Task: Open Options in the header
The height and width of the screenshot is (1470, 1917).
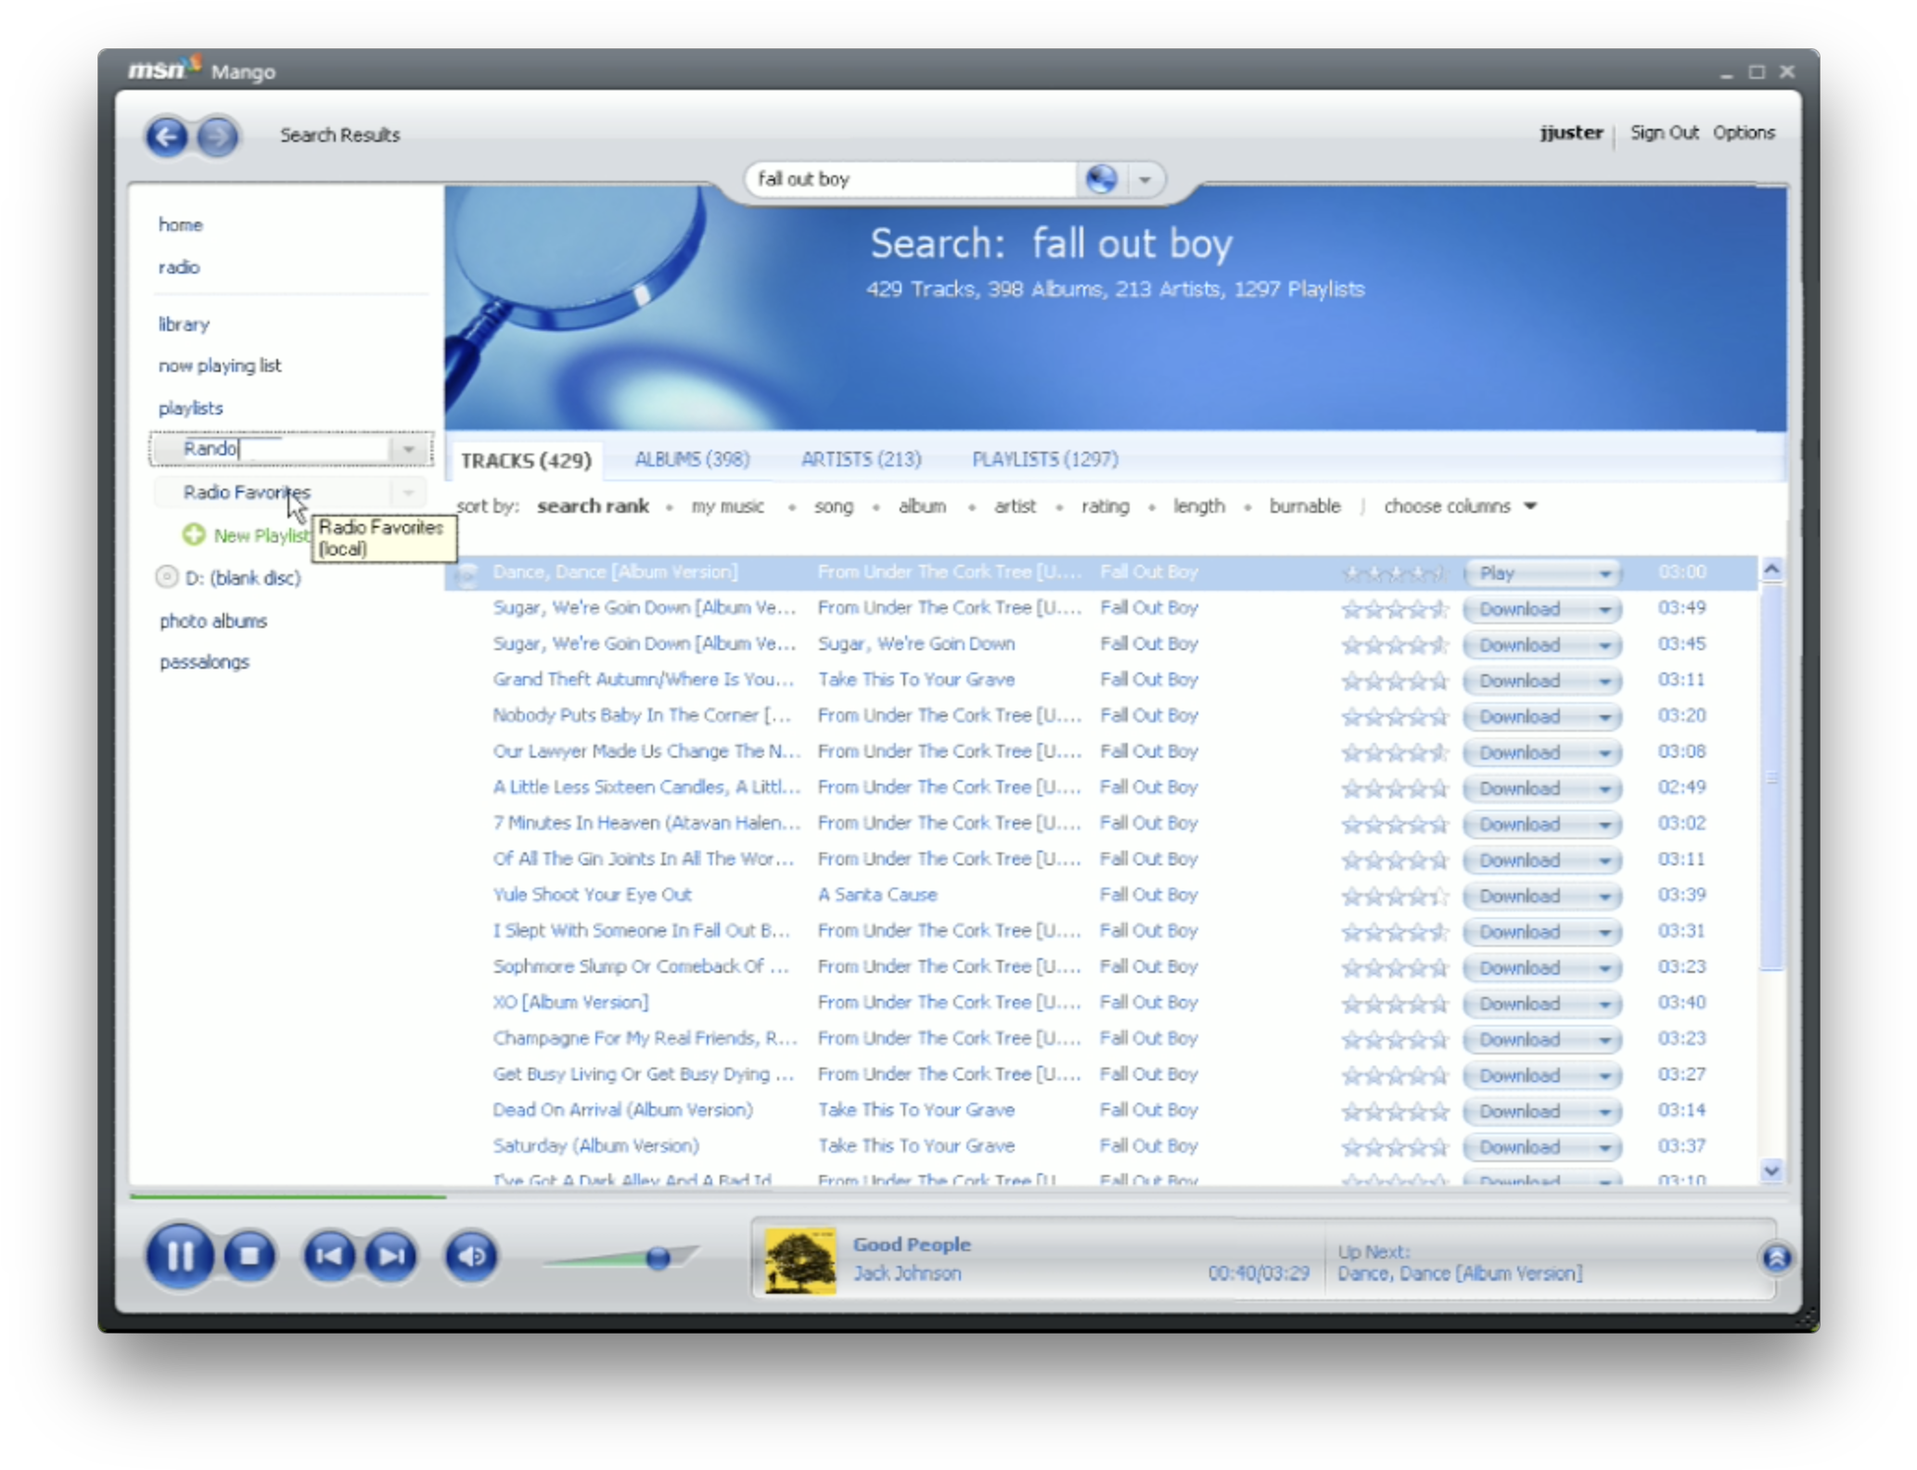Action: point(1743,133)
